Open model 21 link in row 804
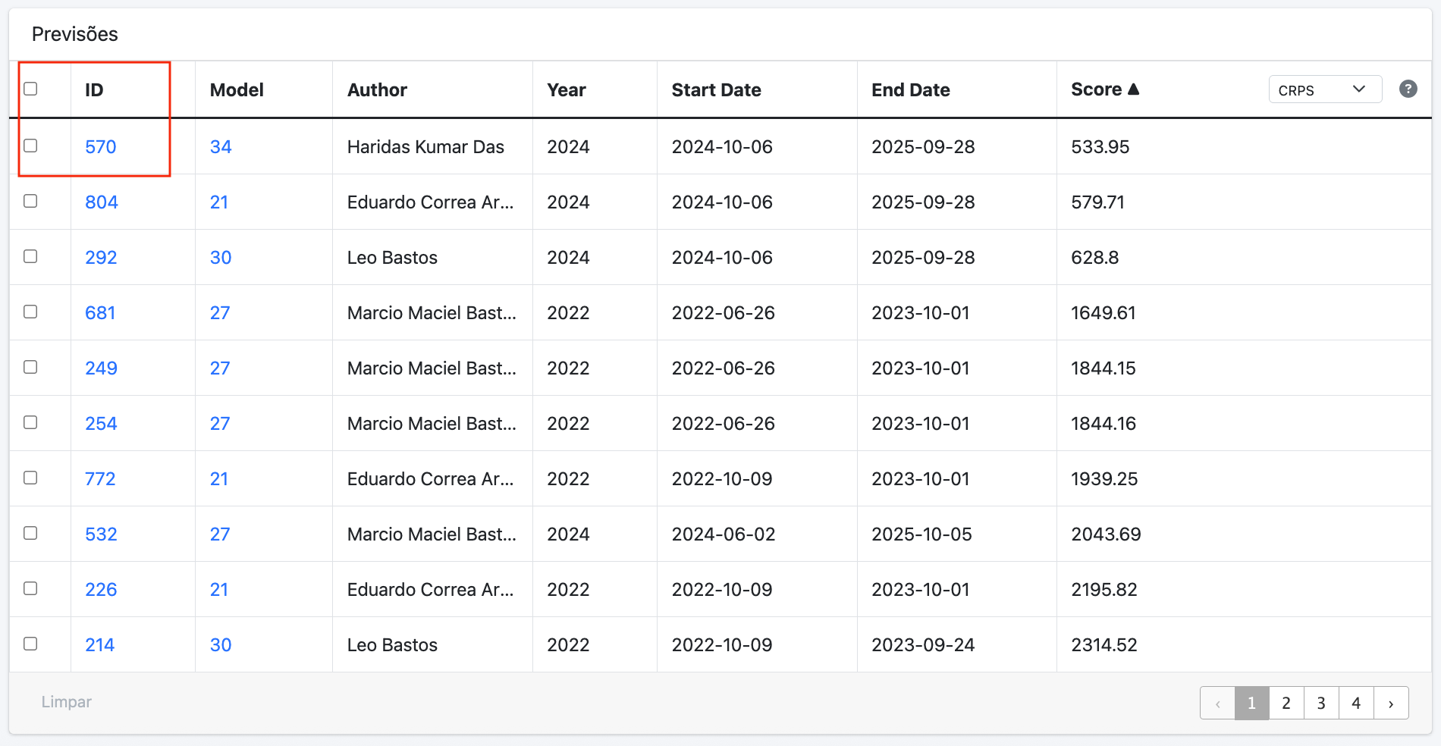Viewport: 1441px width, 746px height. (x=219, y=202)
